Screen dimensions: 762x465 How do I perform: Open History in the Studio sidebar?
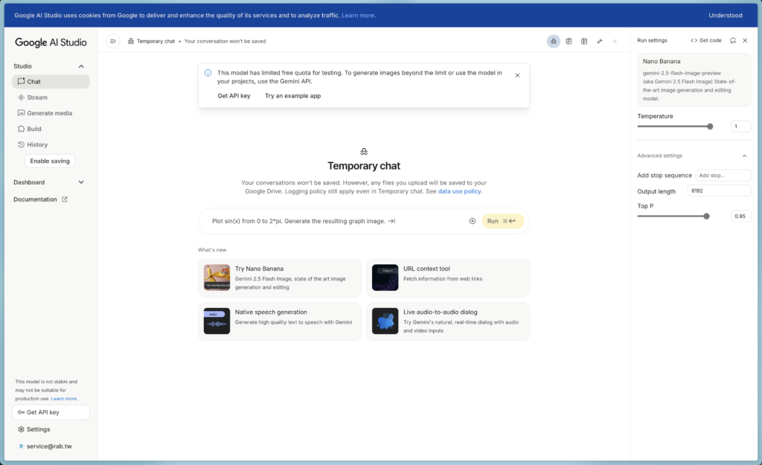tap(51, 145)
